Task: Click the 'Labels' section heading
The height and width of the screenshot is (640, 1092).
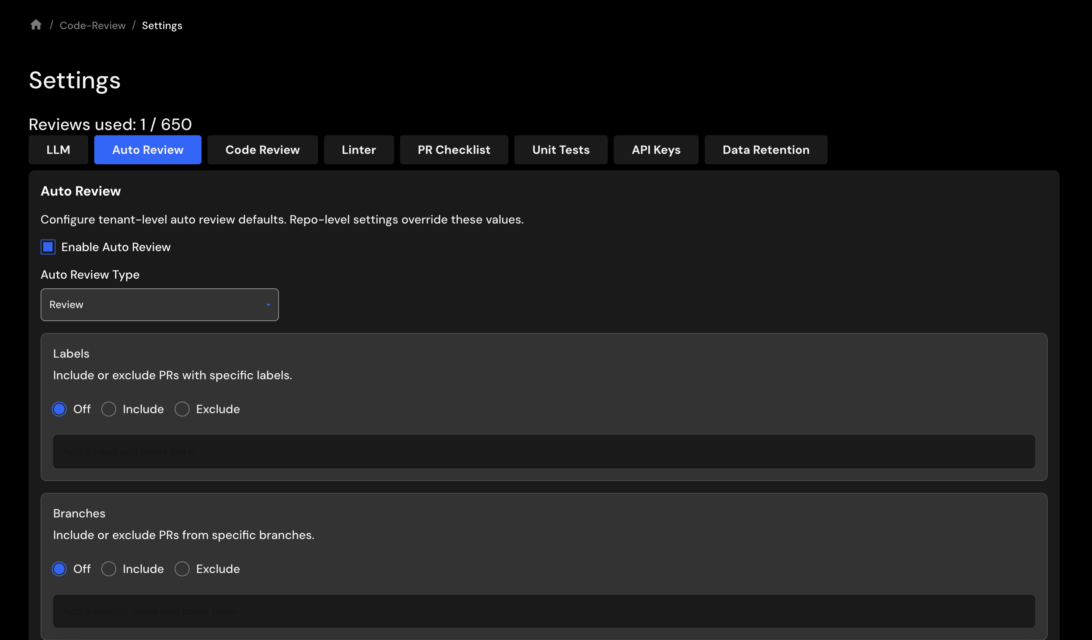Action: [x=71, y=354]
